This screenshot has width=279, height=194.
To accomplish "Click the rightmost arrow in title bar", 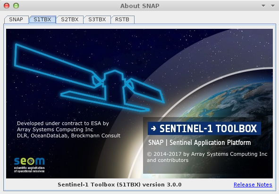I will [272, 6].
